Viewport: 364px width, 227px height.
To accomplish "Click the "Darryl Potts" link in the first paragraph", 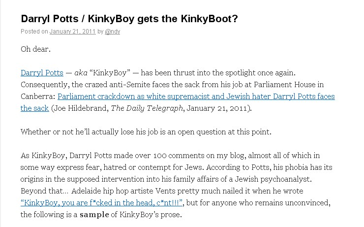I will click(x=42, y=73).
